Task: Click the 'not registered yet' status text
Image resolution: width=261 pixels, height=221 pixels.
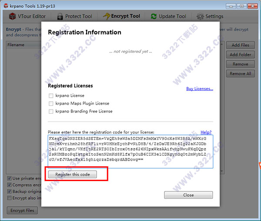Action: coord(130,52)
